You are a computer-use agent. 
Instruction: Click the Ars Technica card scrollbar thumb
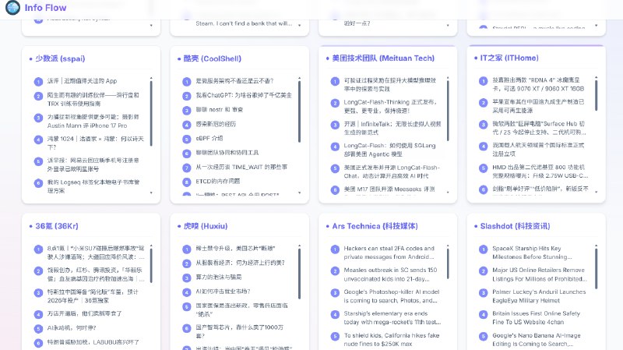(448, 263)
